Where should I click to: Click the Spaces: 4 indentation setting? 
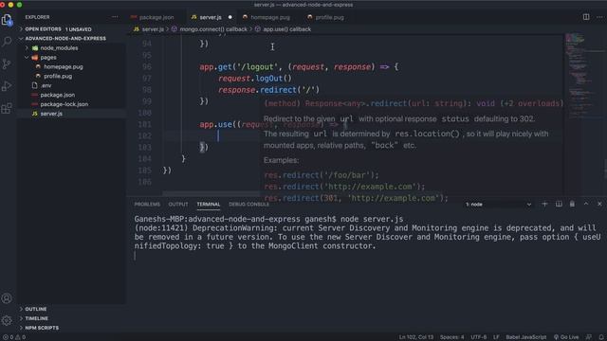coord(451,337)
